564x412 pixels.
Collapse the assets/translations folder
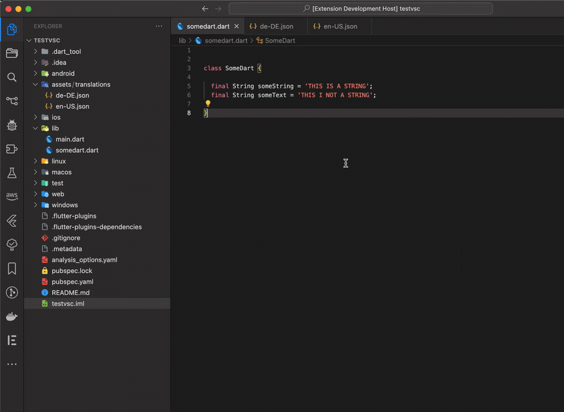coord(36,85)
